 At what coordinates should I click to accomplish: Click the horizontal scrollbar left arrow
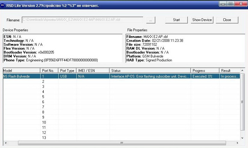click(x=6, y=143)
